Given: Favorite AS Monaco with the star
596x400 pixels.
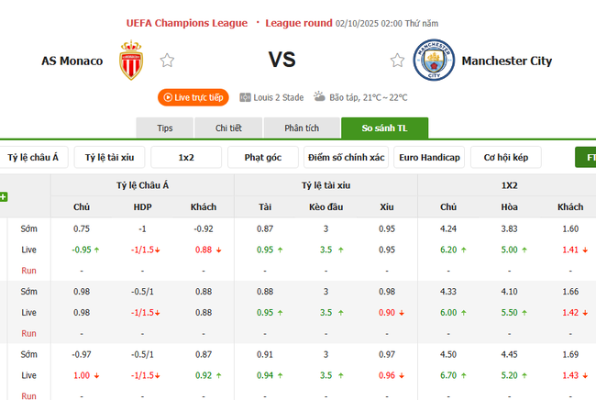Looking at the screenshot, I should (167, 61).
